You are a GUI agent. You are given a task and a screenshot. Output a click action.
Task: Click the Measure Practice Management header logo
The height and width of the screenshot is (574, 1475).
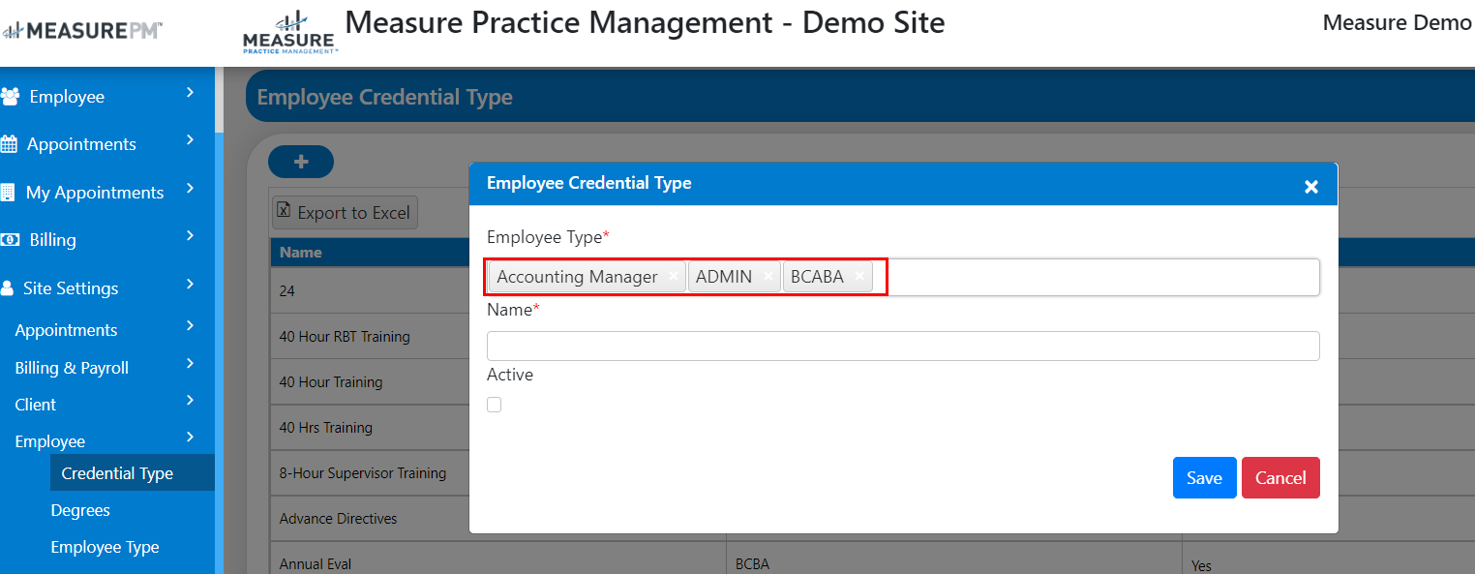(x=289, y=31)
